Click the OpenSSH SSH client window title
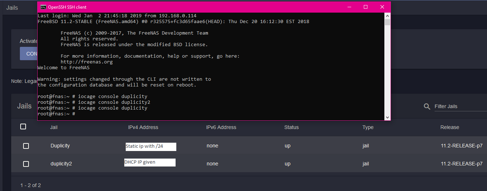 tap(67, 7)
